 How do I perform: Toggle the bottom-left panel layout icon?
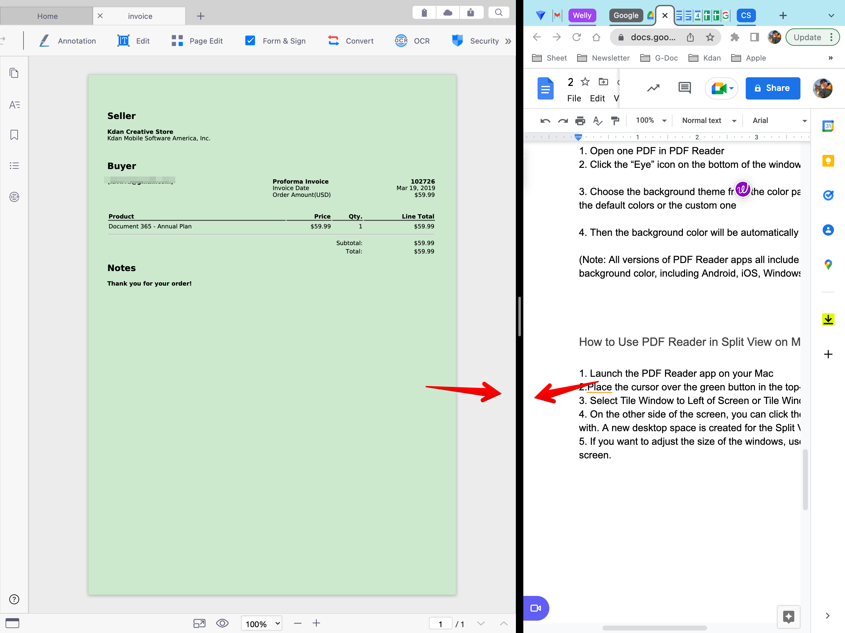tap(12, 623)
